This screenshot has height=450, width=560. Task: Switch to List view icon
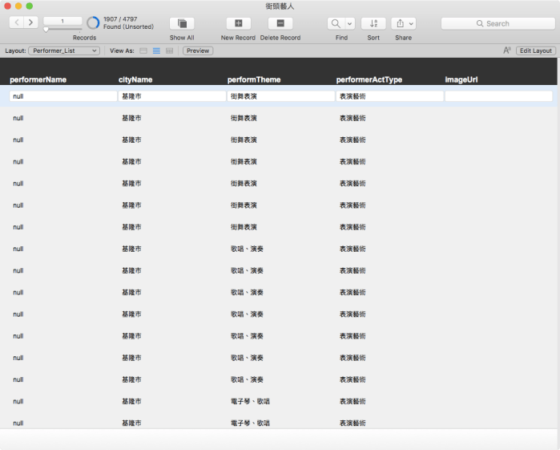pos(156,51)
